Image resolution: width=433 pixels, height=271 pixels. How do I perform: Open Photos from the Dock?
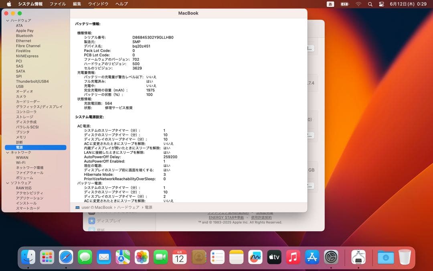pos(142,257)
